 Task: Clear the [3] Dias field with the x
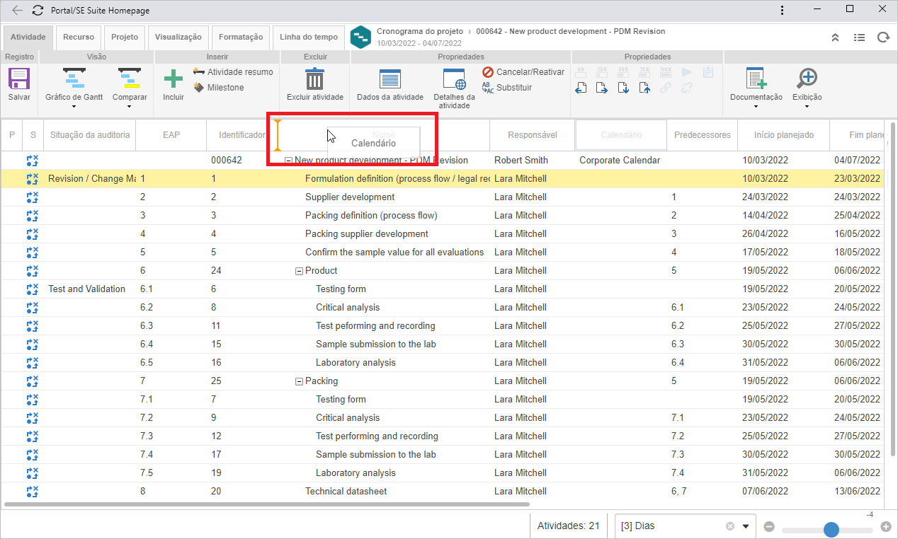pyautogui.click(x=730, y=526)
